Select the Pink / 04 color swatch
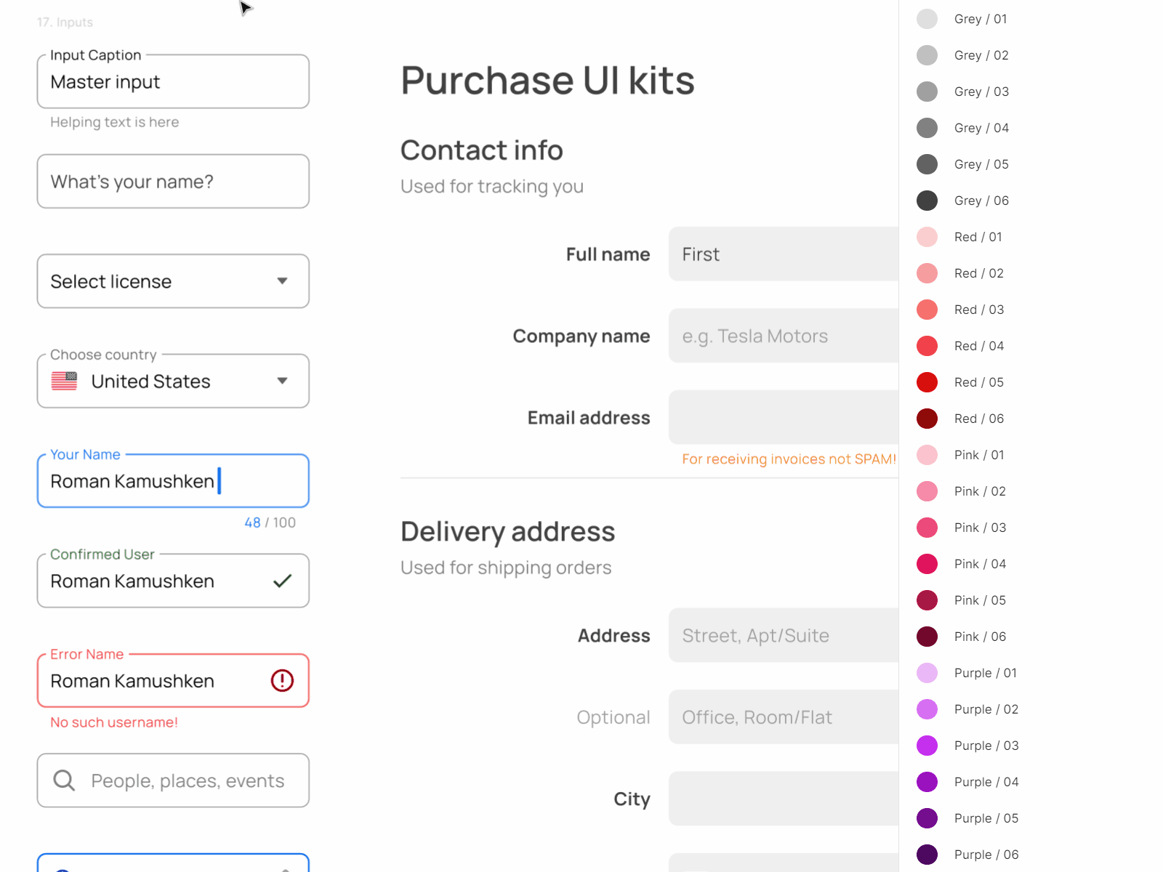The height and width of the screenshot is (872, 1163). 927,564
